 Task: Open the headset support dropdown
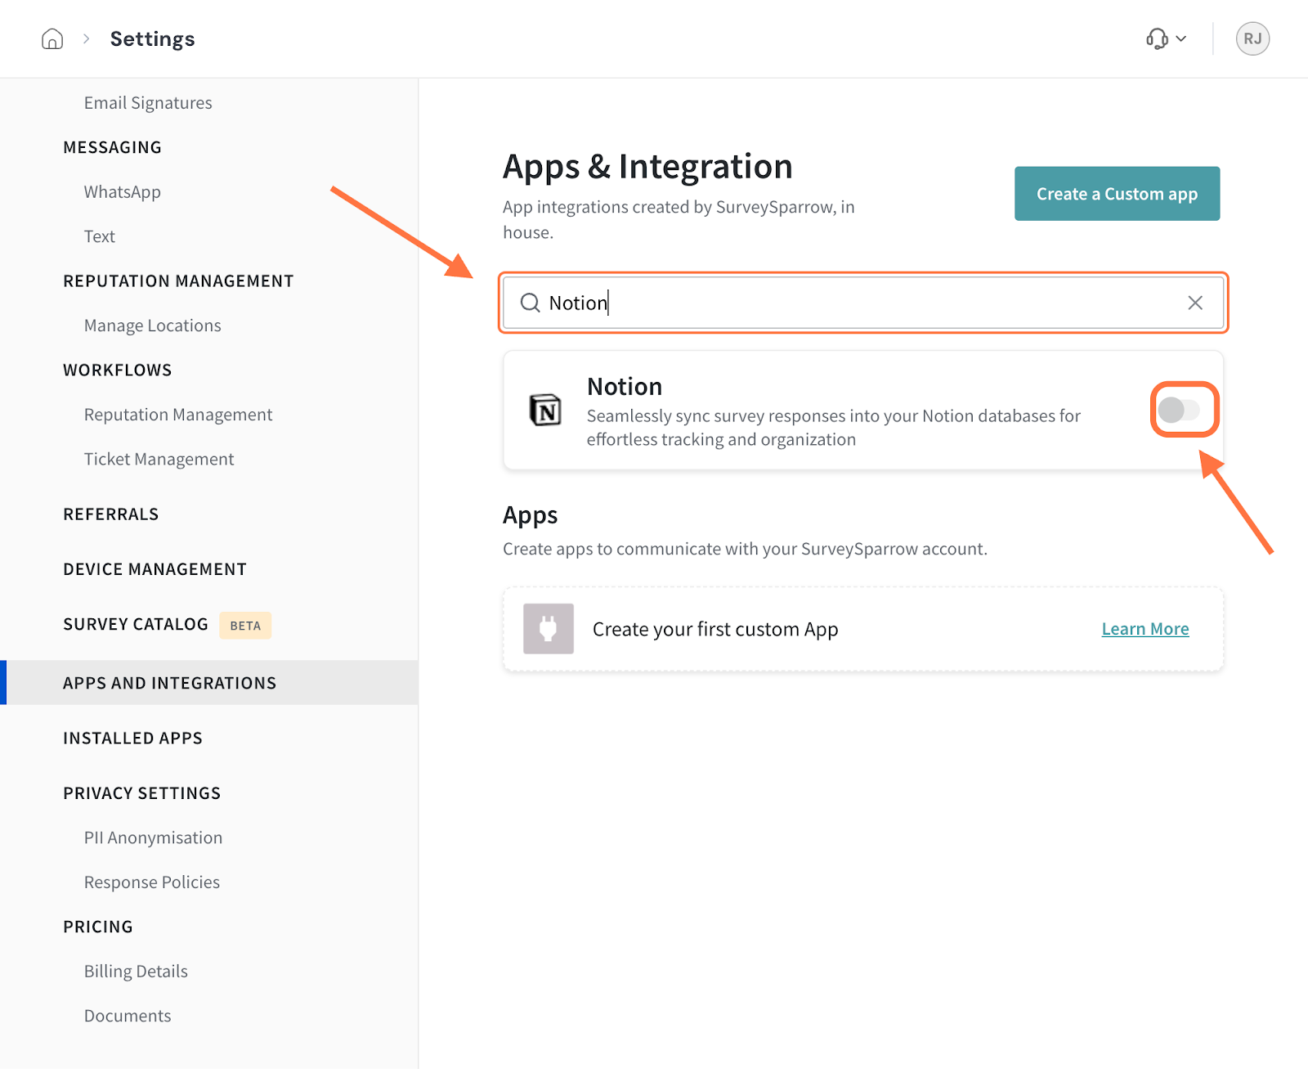1166,38
